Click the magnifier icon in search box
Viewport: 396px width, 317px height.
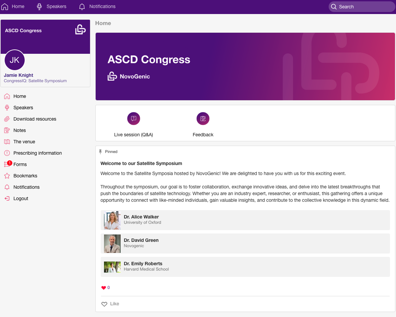pyautogui.click(x=334, y=7)
